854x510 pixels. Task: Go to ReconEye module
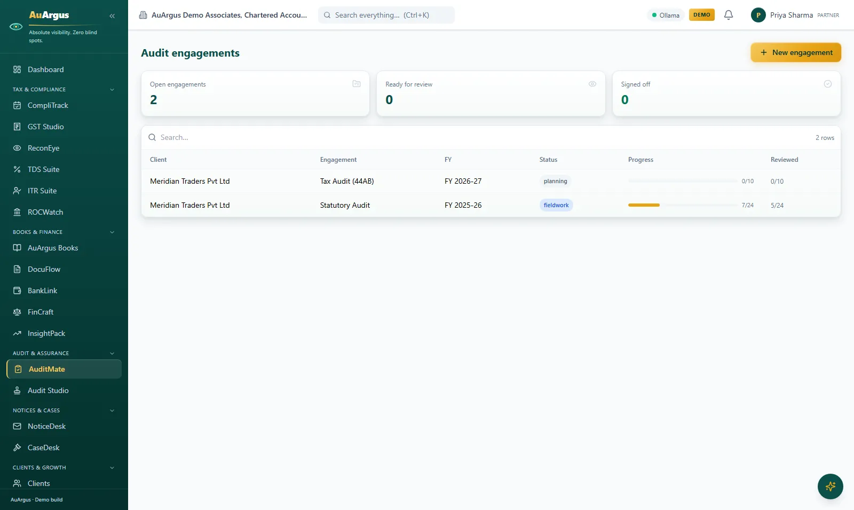coord(64,148)
